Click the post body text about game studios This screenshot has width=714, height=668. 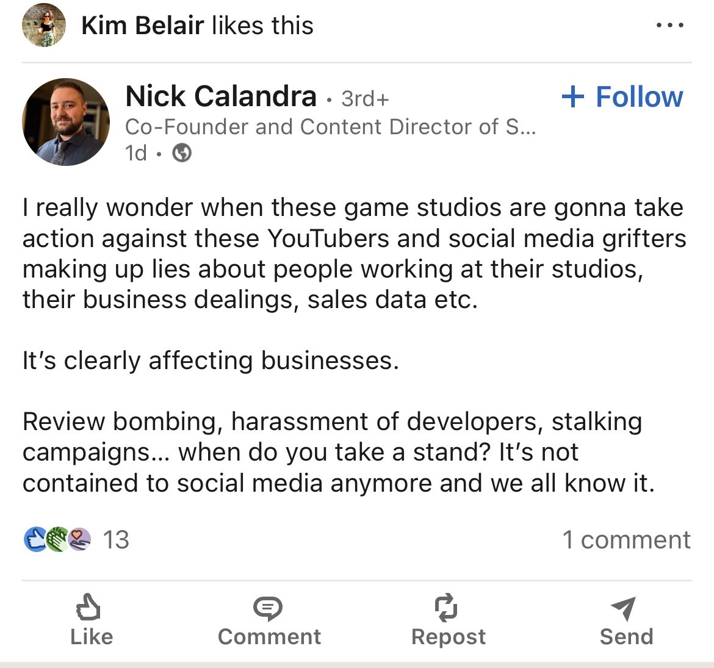click(x=355, y=345)
